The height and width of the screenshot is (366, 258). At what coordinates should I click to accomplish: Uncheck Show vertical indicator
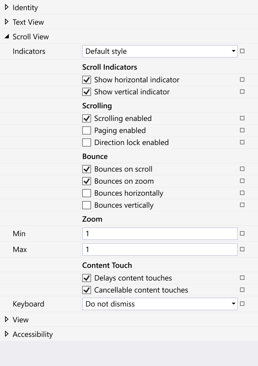(86, 91)
